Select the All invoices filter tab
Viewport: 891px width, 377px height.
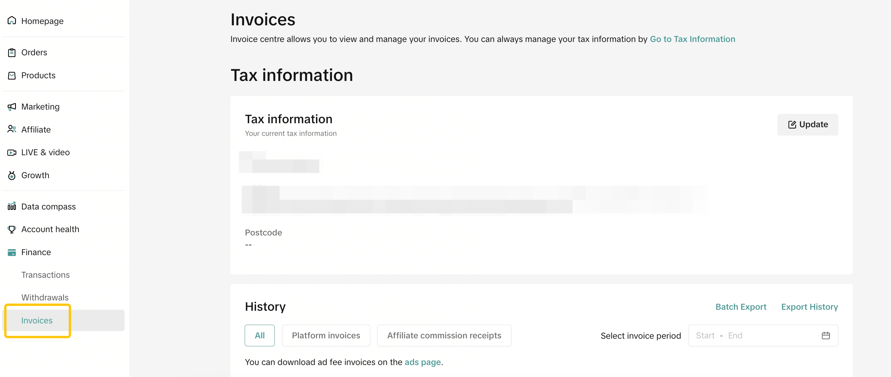tap(259, 335)
